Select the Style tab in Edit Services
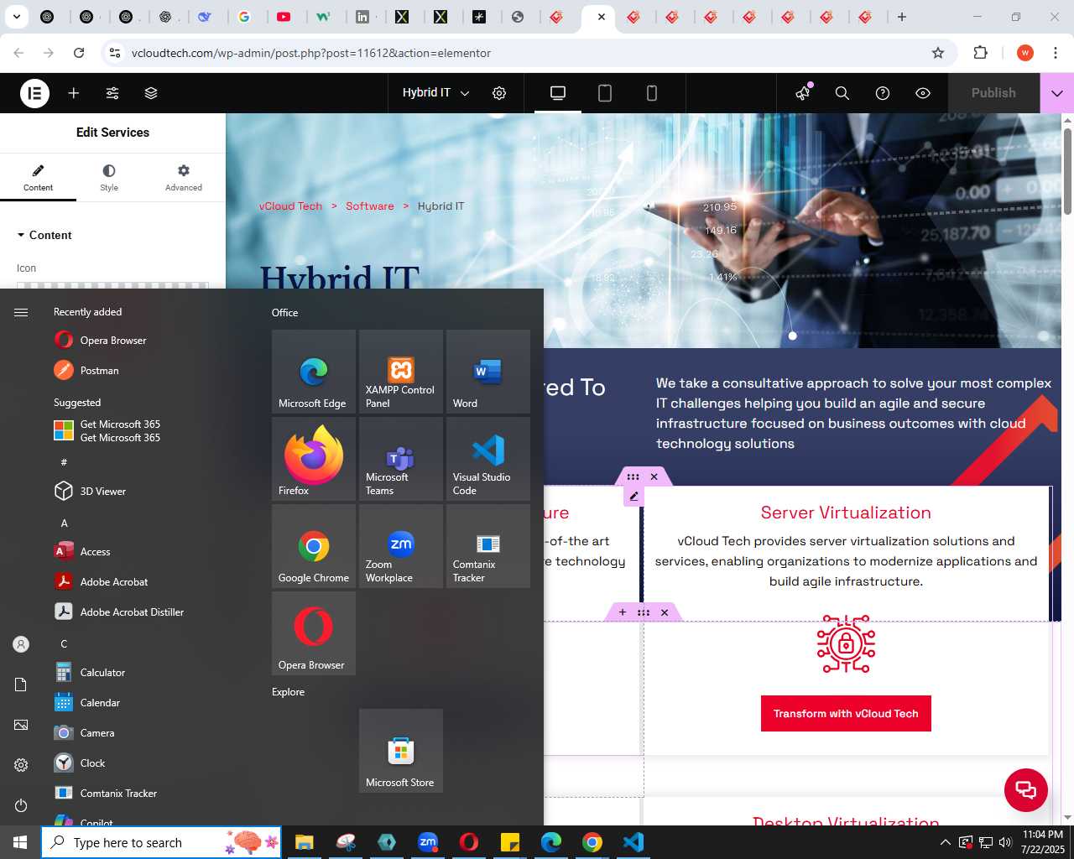 [109, 178]
